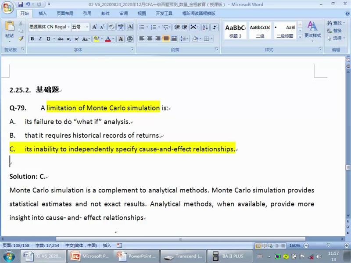Apply the 二级标题 style
This screenshot has width=351, height=263.
click(x=285, y=31)
